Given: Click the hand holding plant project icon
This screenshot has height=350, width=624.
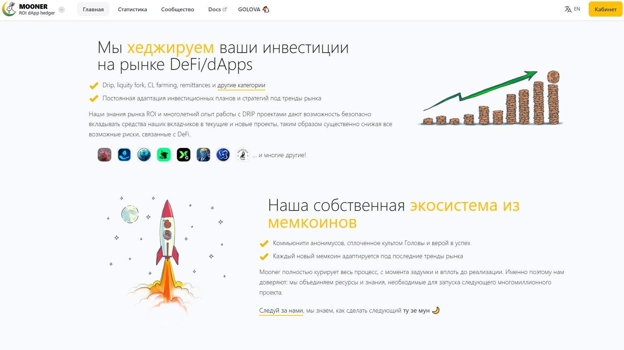Looking at the screenshot, I should (x=124, y=155).
